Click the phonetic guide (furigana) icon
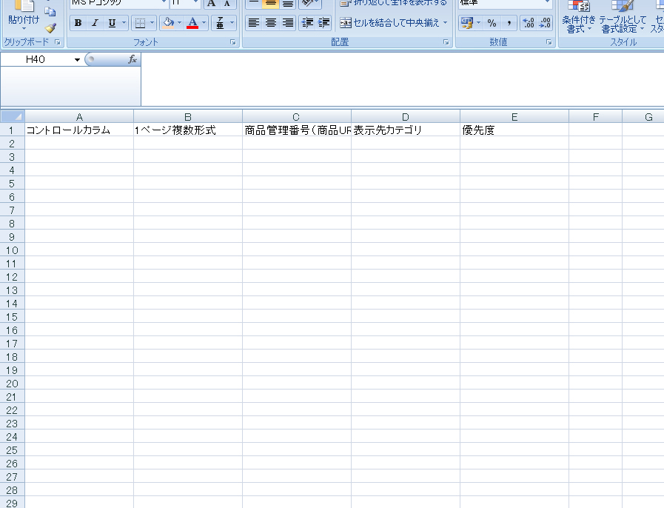The width and height of the screenshot is (664, 508). [220, 23]
